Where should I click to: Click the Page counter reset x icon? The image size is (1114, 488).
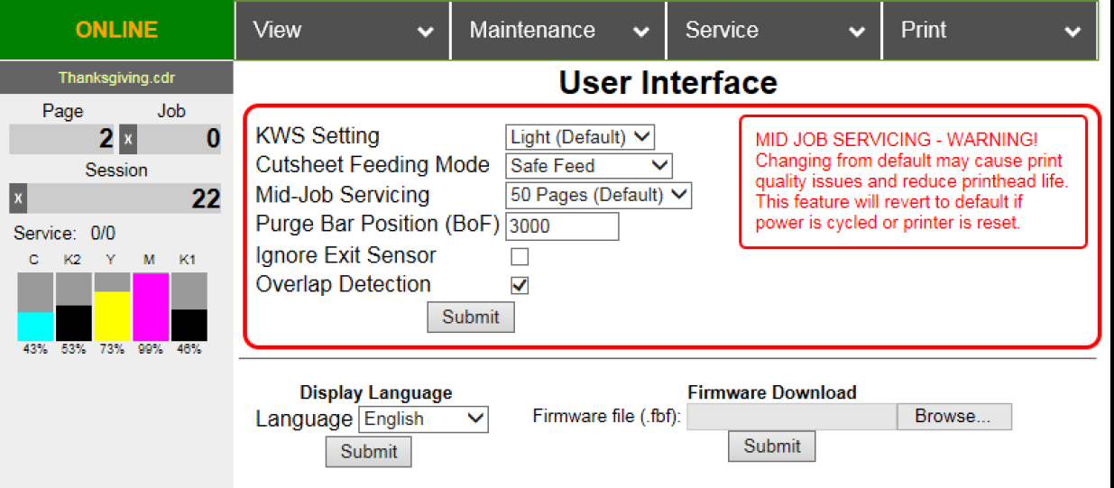click(x=128, y=140)
